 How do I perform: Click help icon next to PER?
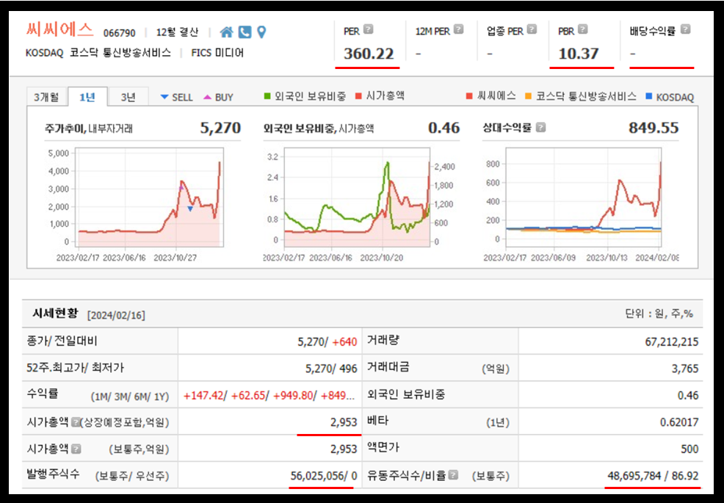tap(368, 29)
